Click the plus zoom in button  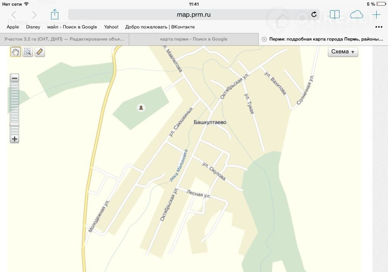(14, 139)
